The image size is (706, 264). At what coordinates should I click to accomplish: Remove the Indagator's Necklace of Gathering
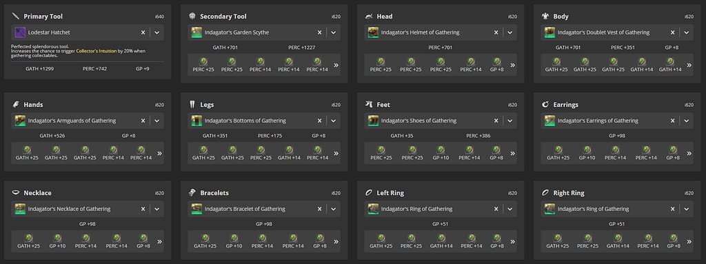click(x=143, y=209)
